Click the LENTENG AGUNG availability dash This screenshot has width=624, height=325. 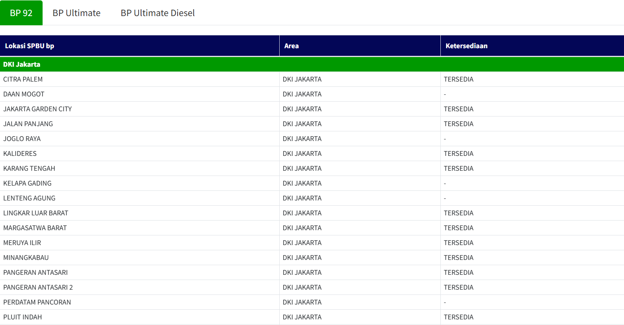[445, 198]
